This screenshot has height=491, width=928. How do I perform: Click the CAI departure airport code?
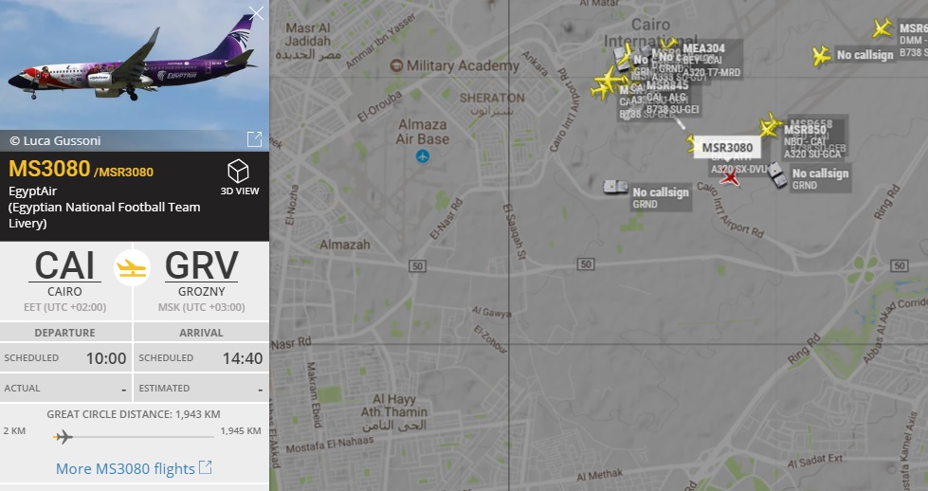[x=64, y=265]
